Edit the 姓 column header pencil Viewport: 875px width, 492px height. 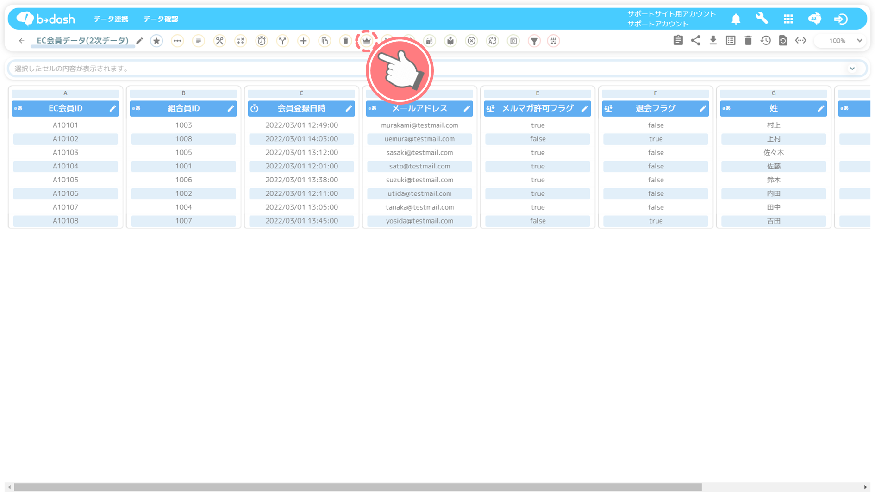tap(821, 108)
